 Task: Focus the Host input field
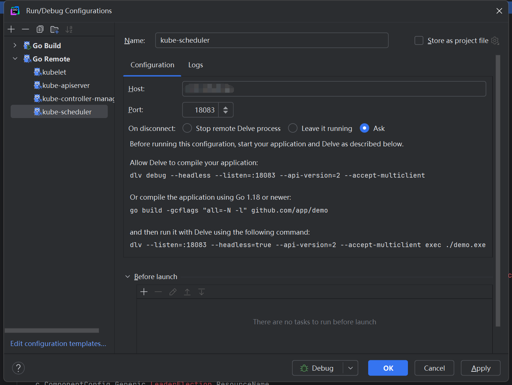pos(334,89)
